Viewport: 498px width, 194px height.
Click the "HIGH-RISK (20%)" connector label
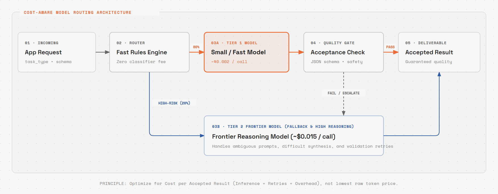point(174,103)
